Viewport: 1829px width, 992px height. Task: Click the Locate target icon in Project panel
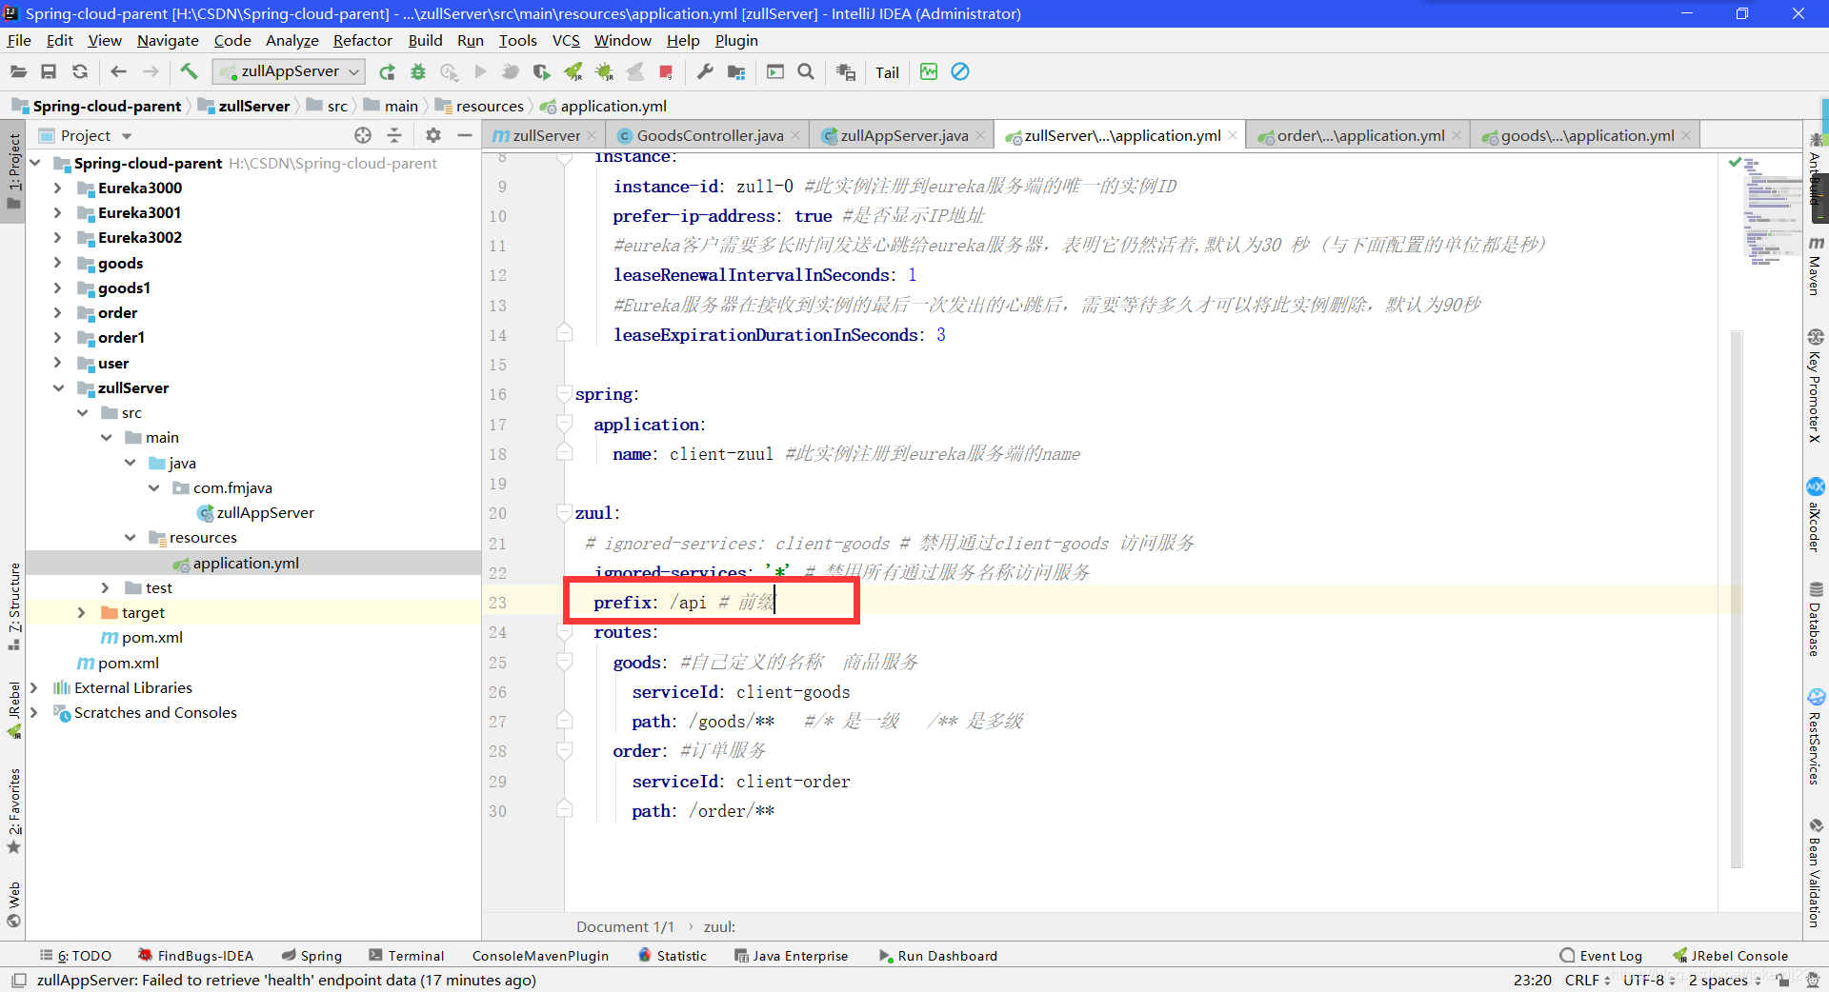(363, 135)
